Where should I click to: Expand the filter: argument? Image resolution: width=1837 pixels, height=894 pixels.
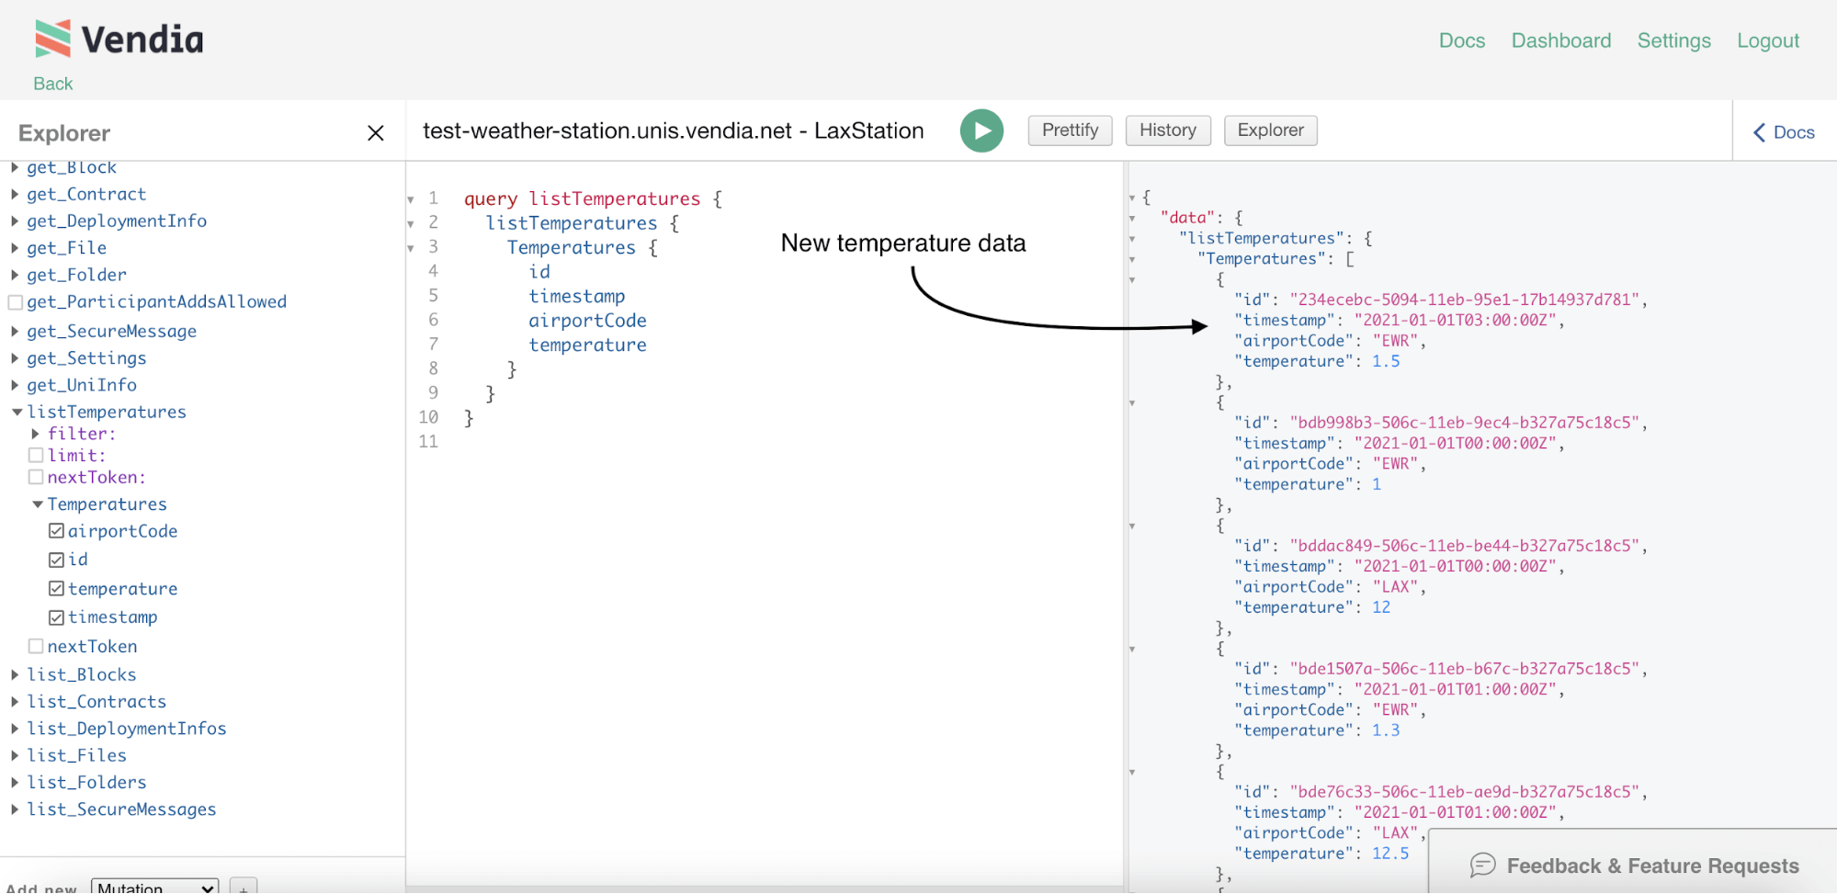coord(36,434)
